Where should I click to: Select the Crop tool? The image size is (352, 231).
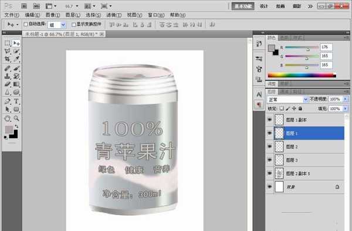8,59
